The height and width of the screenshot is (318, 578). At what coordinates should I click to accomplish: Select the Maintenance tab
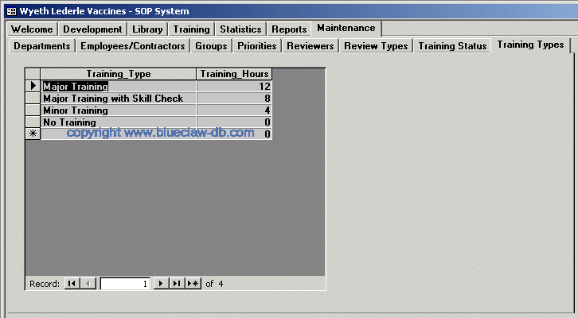point(346,28)
